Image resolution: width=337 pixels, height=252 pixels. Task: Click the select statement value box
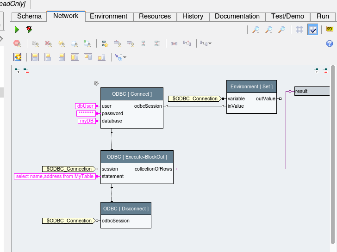tap(55, 176)
